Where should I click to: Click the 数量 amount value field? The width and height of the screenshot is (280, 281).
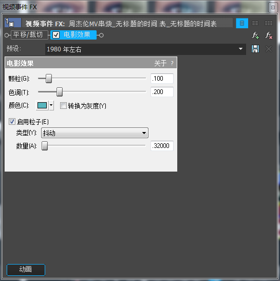point(162,146)
